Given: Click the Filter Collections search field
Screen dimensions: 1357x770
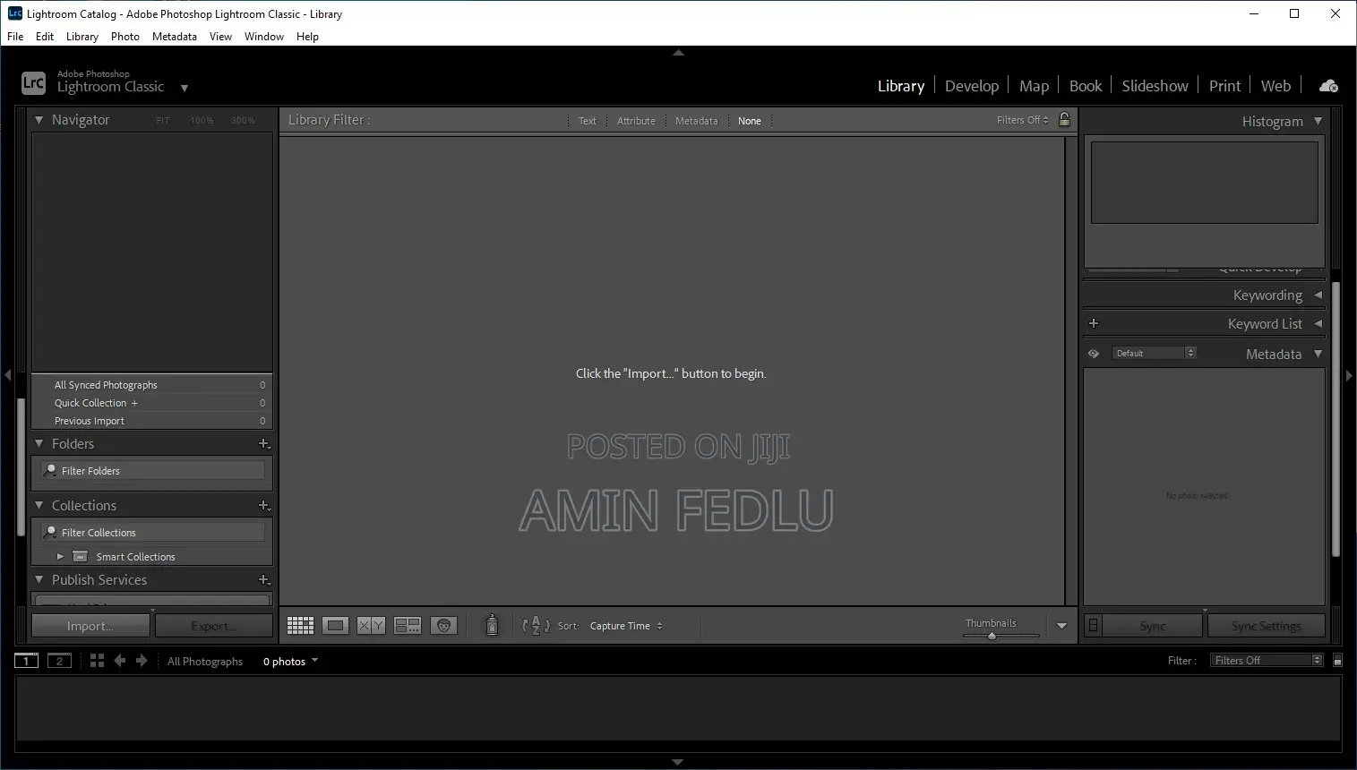Looking at the screenshot, I should pyautogui.click(x=152, y=531).
